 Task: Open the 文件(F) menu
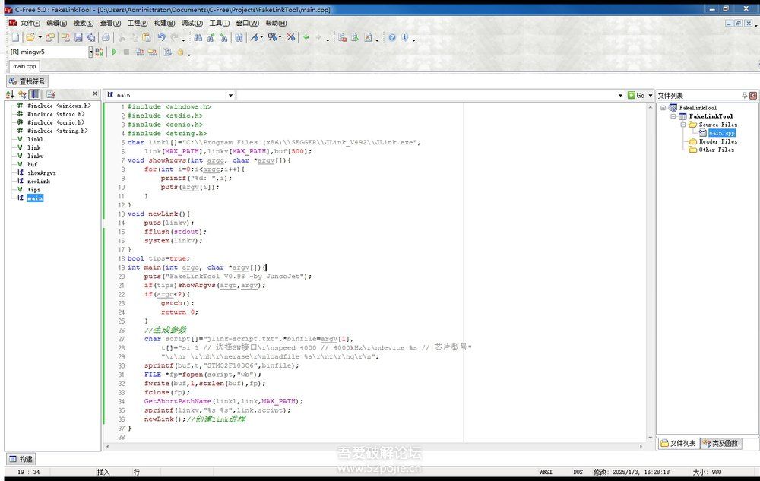click(x=30, y=23)
